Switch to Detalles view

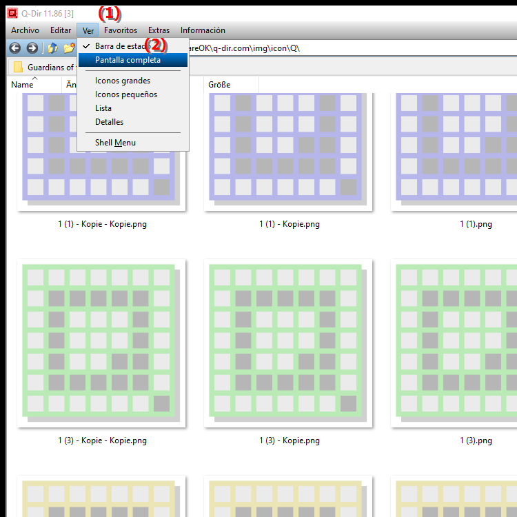[133, 122]
